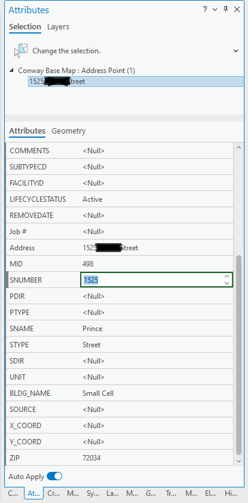This screenshot has width=248, height=503.
Task: Turn off the Auto Apply switch
Action: 54,477
